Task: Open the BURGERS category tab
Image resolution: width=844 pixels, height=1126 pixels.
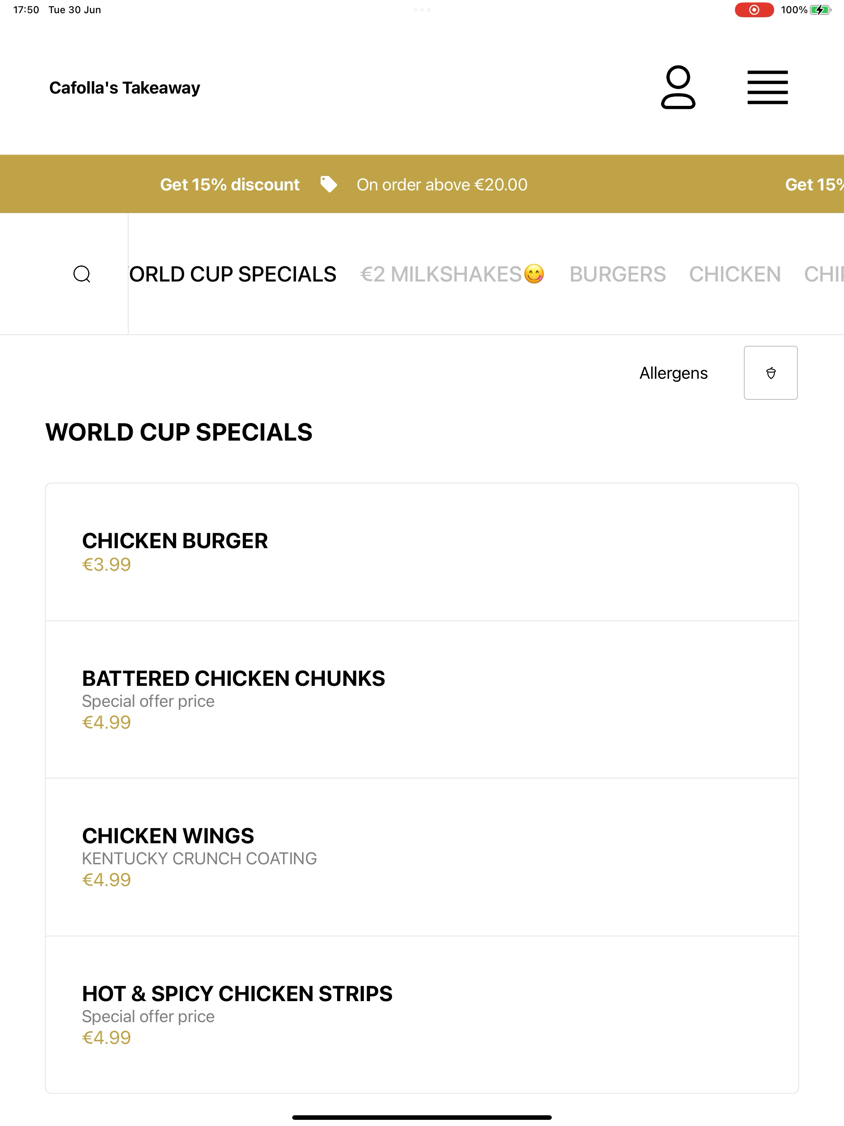Action: coord(617,274)
